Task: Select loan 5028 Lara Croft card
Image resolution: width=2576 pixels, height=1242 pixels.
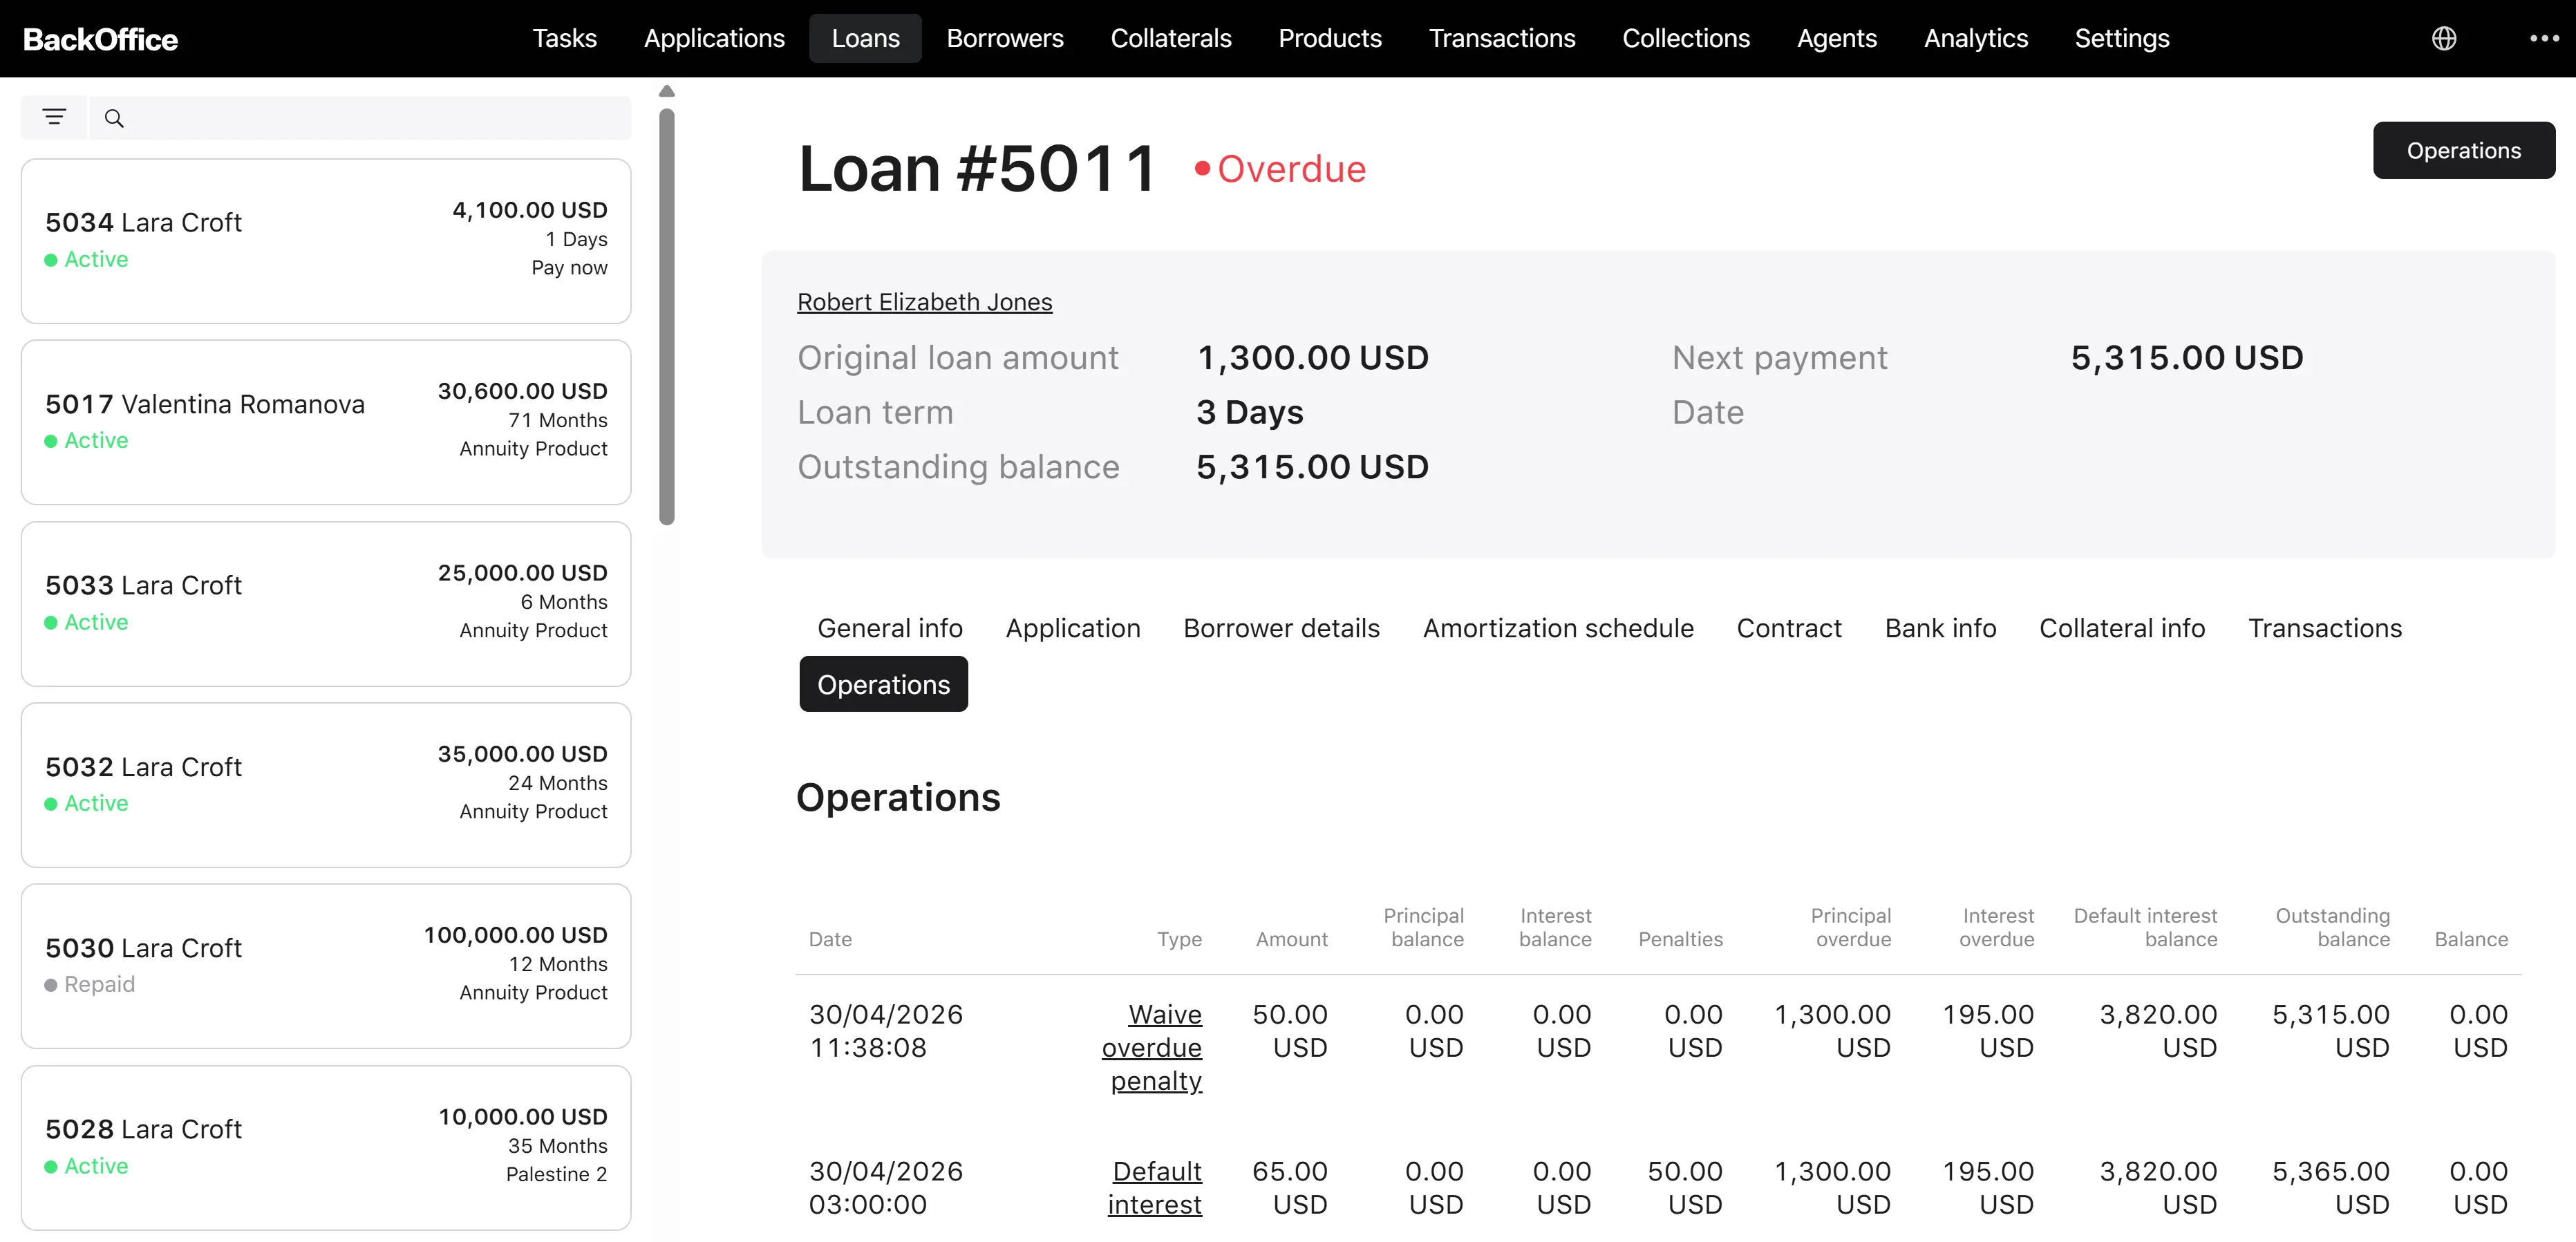Action: pos(326,1148)
